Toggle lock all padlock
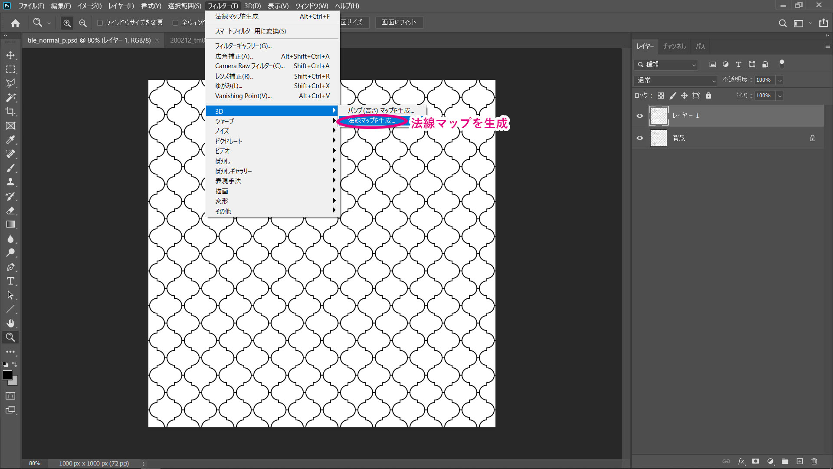Image resolution: width=833 pixels, height=469 pixels. [708, 96]
